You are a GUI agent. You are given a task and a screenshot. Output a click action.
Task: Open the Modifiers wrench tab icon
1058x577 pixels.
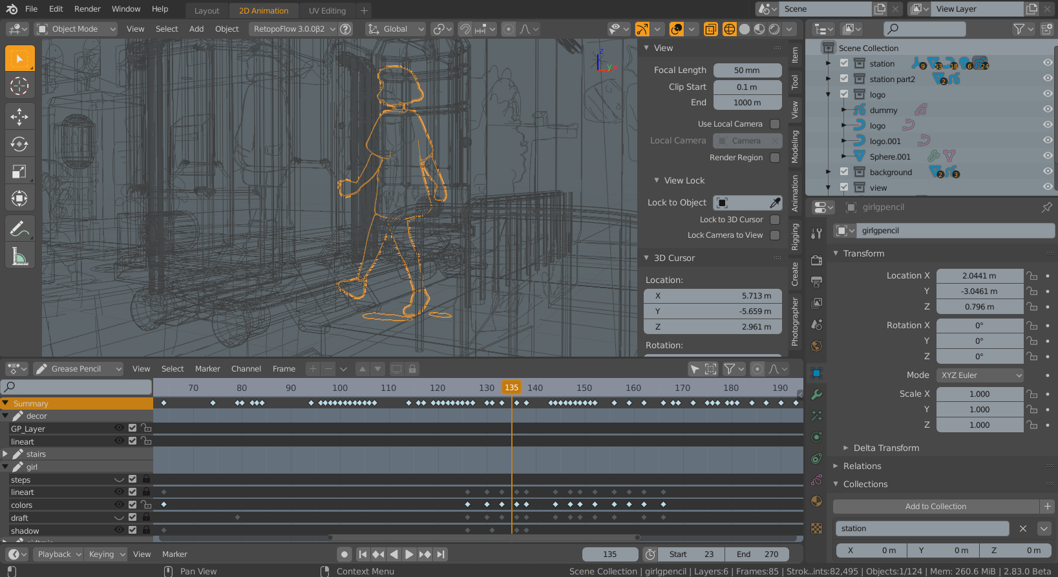[x=817, y=394]
